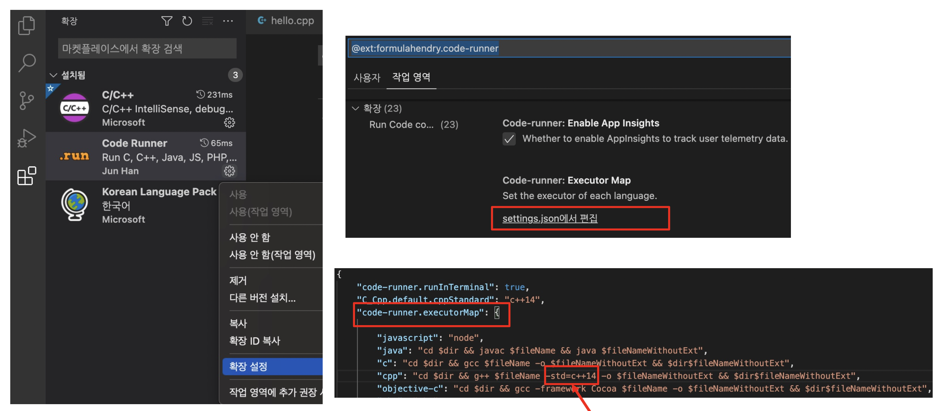Click the Code-runner: Enable App Insights title
The height and width of the screenshot is (411, 938).
[581, 123]
